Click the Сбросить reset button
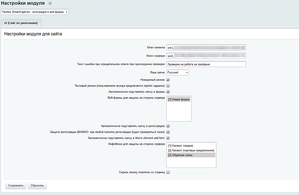 [x=37, y=186]
